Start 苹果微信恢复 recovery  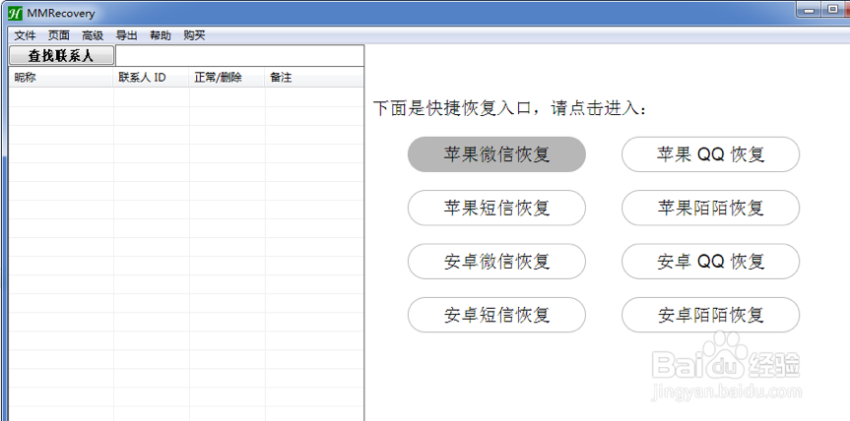pos(496,154)
